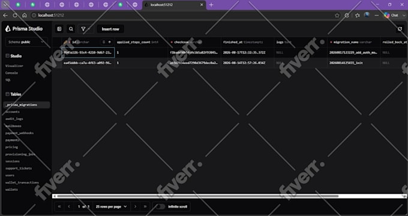The height and width of the screenshot is (216, 408).
Task: Click the checksum column header
Action: pyautogui.click(x=194, y=42)
